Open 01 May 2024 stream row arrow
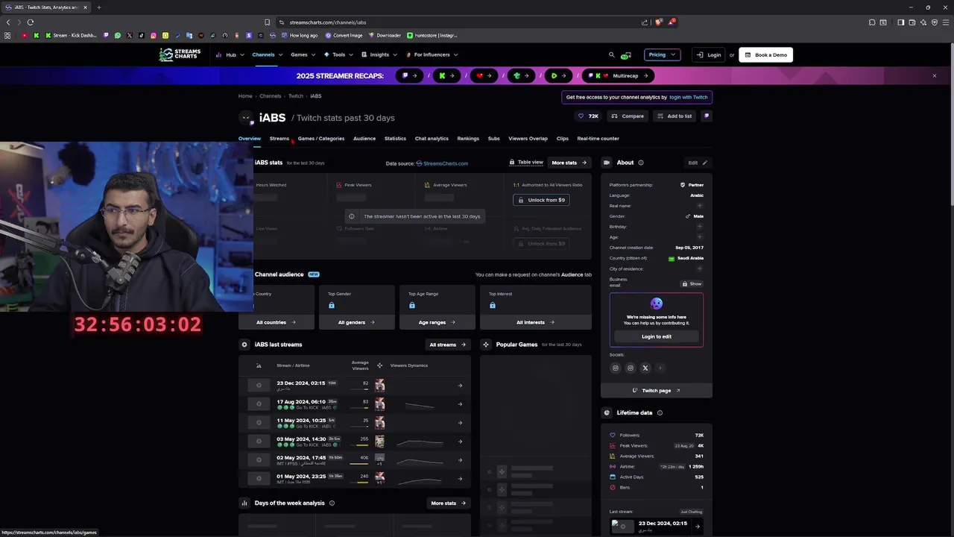This screenshot has width=954, height=537. [460, 479]
